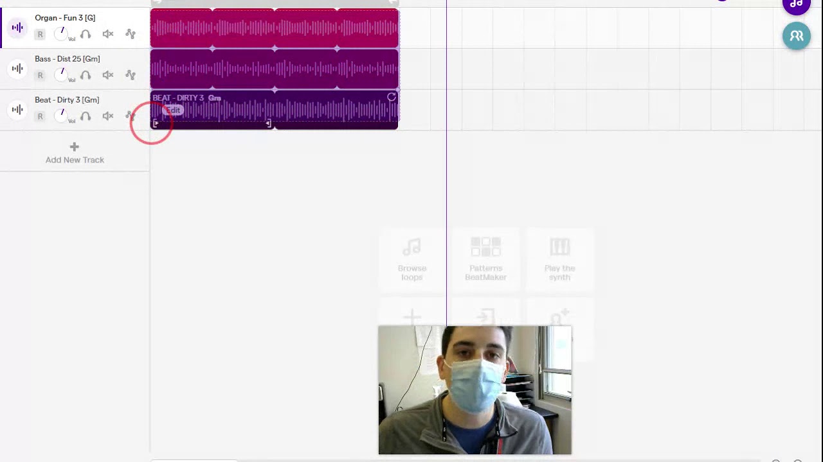The image size is (823, 462).
Task: Adjust volume knob of Bass - Dist 25
Action: (62, 74)
